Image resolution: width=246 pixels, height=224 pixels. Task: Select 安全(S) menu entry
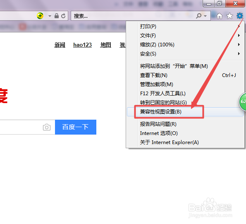[185, 53]
